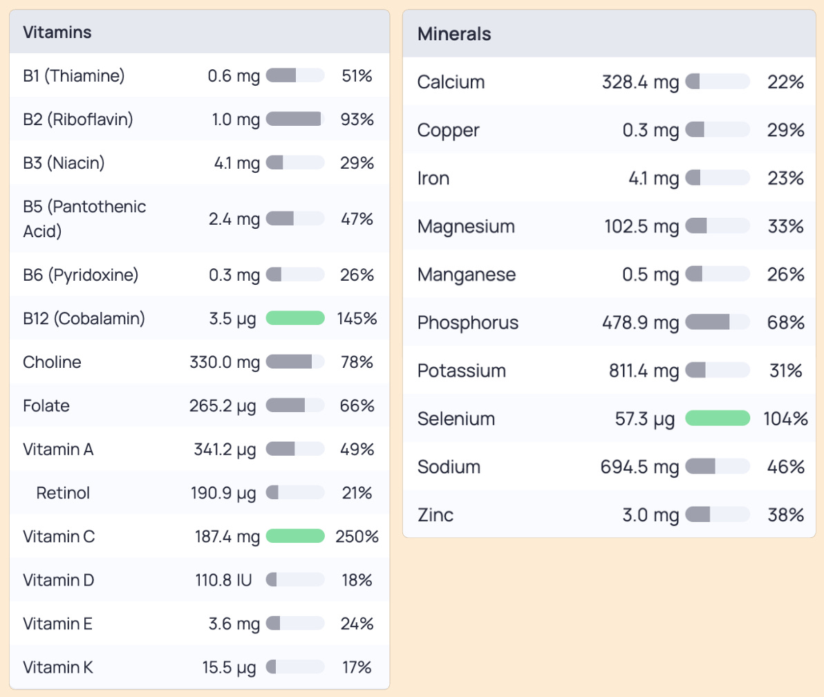Select the B5 (Pantothenic Acid) label
The width and height of the screenshot is (824, 697).
84,219
